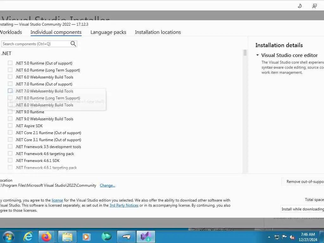The height and width of the screenshot is (243, 324).
Task: Click the Program Files install path text
Action: coord(48,185)
